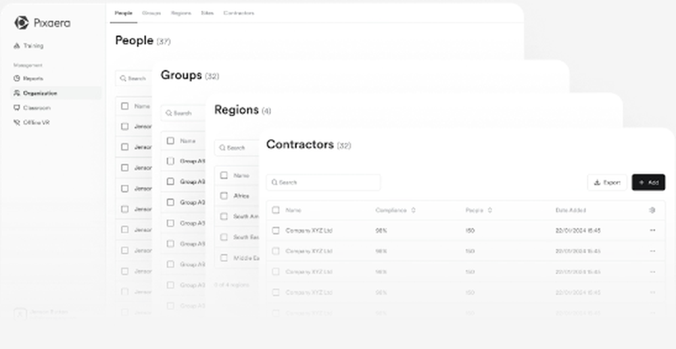Select all contractors with header checkbox
The height and width of the screenshot is (349, 676).
[x=276, y=211]
